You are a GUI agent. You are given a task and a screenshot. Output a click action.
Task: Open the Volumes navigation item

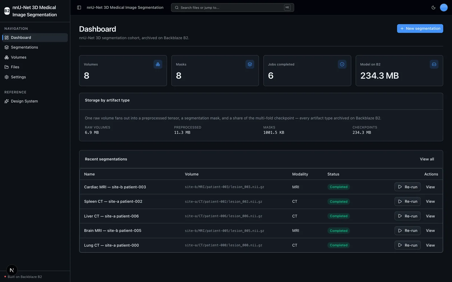pos(35,57)
